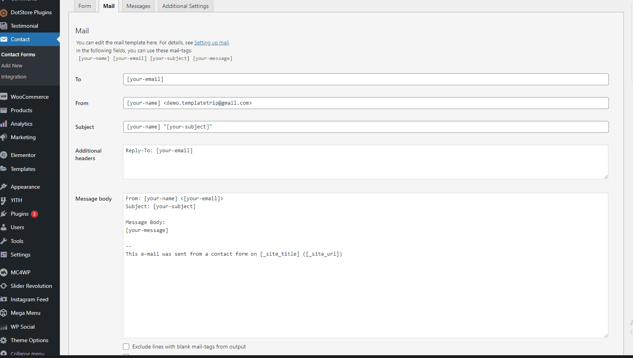Click the From address field
The width and height of the screenshot is (633, 358).
[366, 103]
